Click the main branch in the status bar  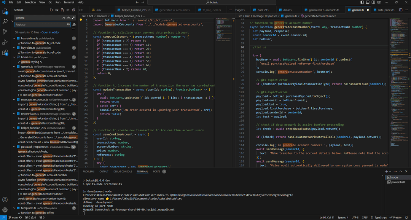(x=13, y=217)
